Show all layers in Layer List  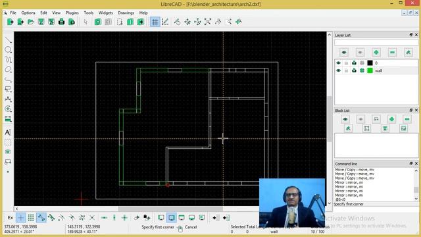tap(344, 53)
